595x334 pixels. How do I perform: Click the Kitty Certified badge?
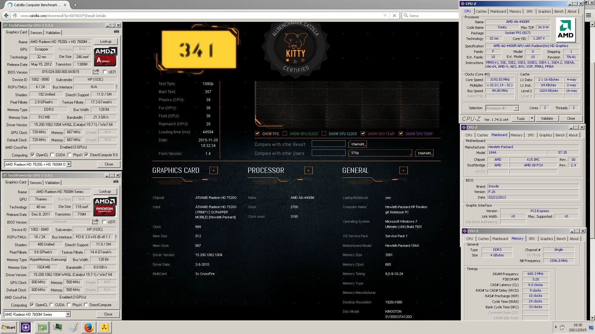[x=295, y=48]
